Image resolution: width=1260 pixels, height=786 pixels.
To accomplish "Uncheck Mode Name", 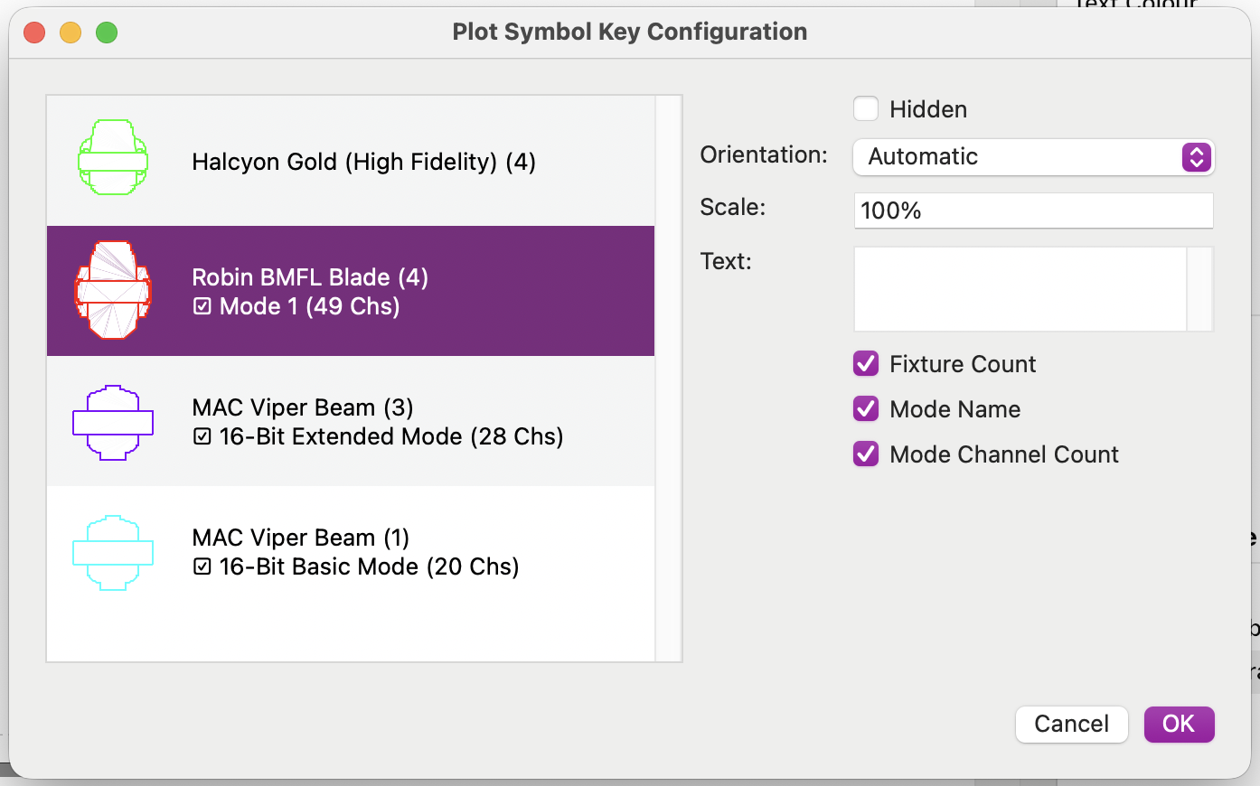I will pos(865,408).
